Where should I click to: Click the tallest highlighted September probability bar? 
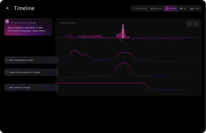(123, 31)
